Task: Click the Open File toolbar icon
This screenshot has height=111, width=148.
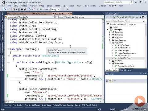Action: 19,9
